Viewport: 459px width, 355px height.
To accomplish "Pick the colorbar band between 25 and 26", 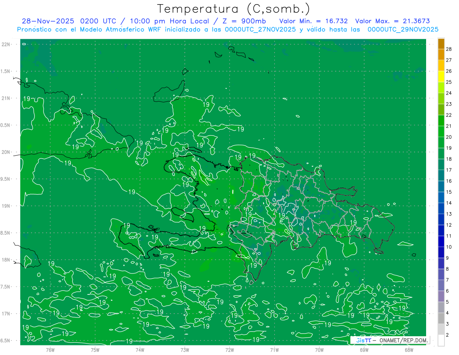I will click(441, 77).
